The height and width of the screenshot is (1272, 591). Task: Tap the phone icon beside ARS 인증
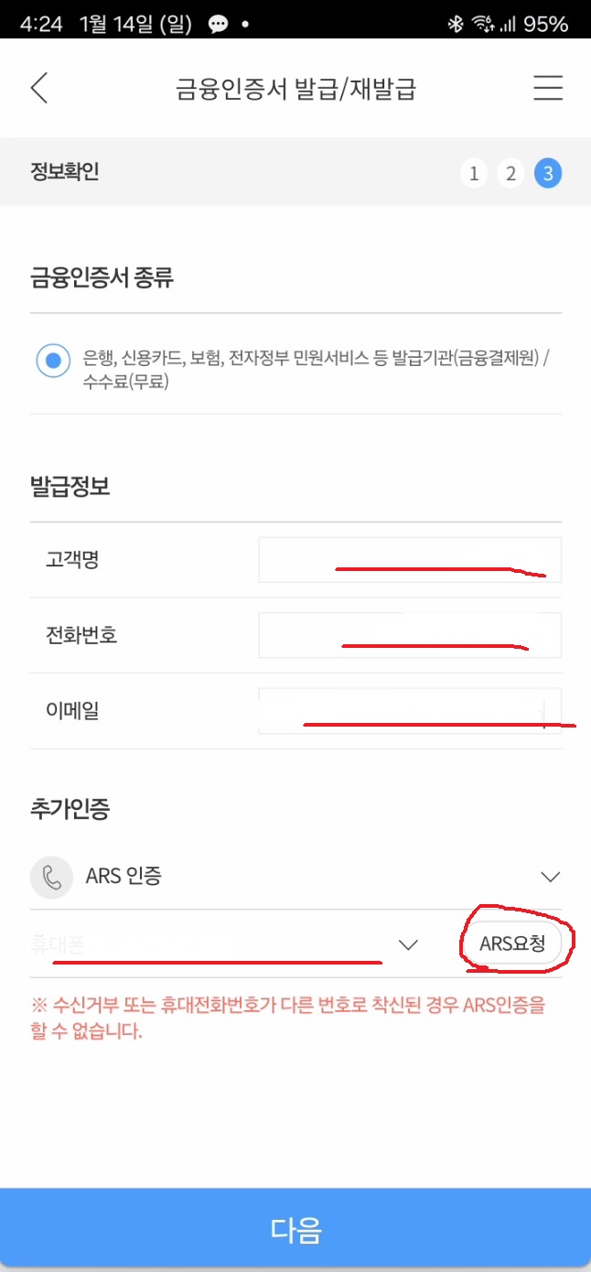click(51, 876)
